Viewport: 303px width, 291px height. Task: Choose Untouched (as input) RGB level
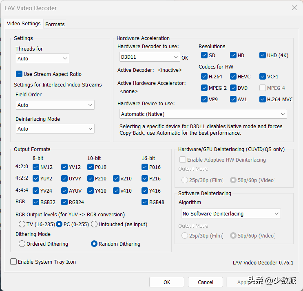tap(94, 224)
